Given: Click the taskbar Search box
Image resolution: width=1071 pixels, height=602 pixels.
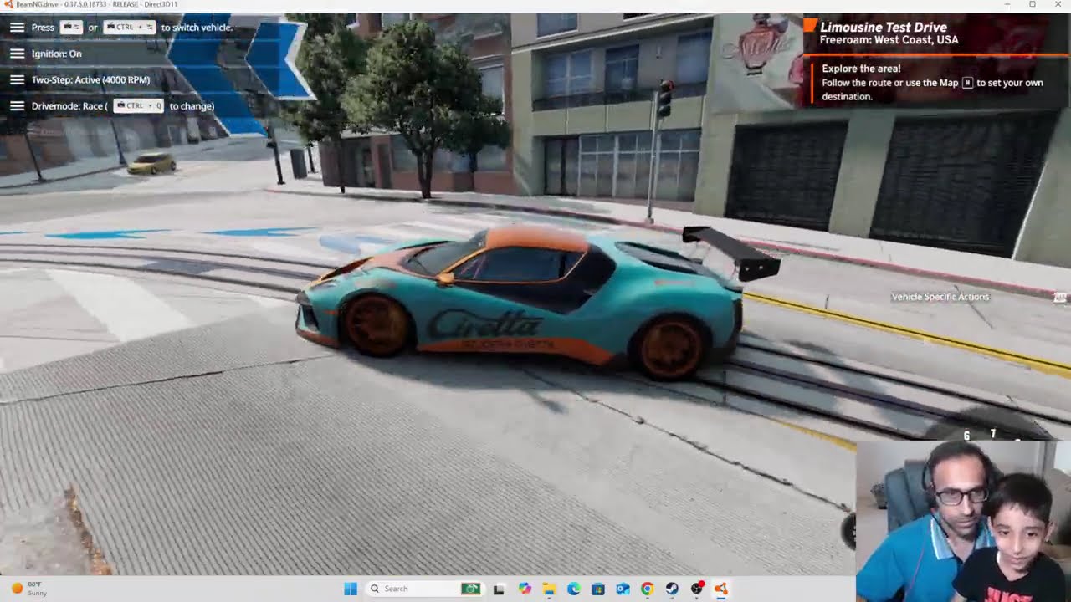Looking at the screenshot, I should (424, 589).
